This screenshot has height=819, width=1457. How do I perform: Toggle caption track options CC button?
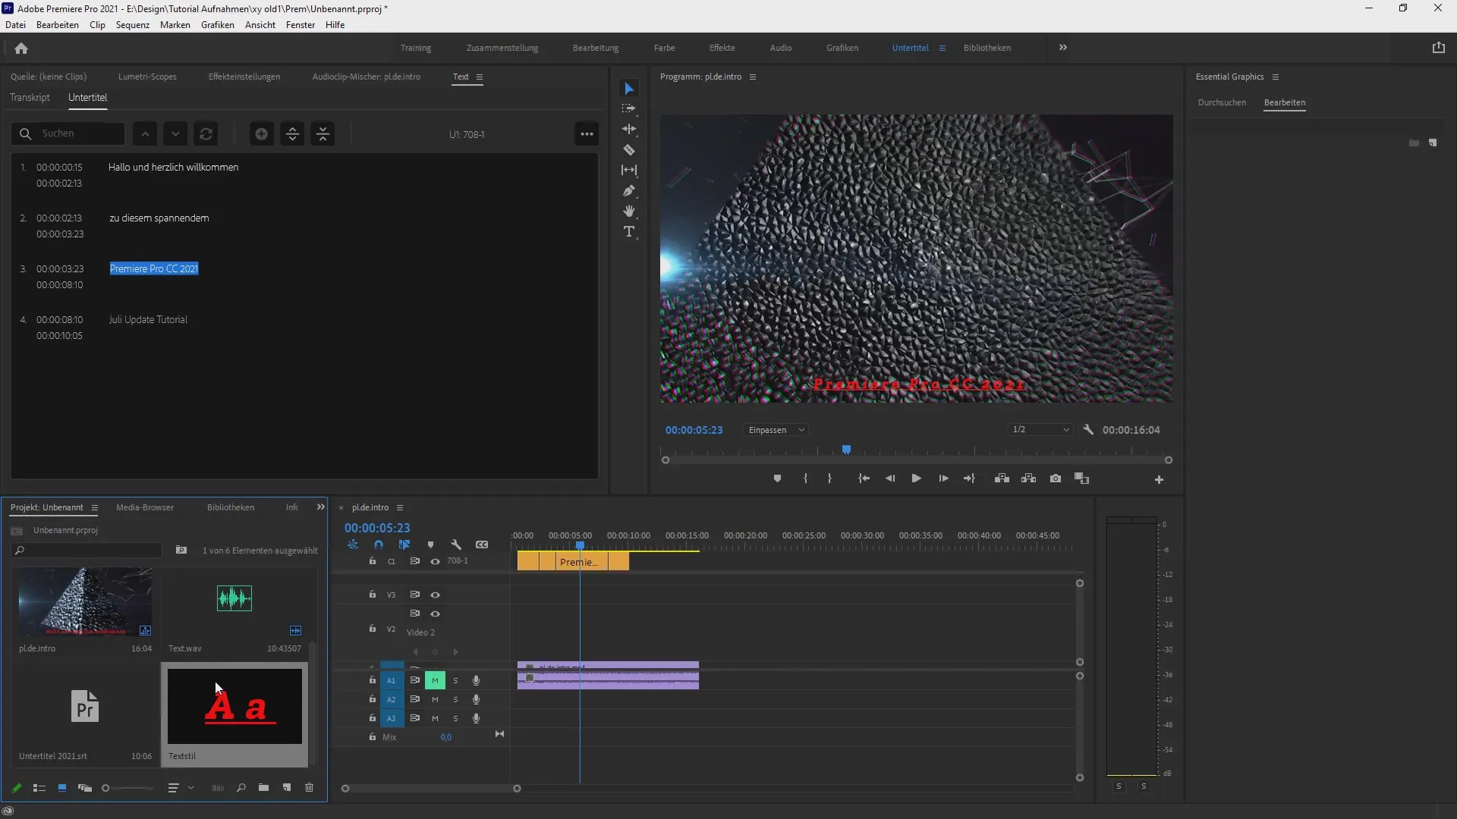pyautogui.click(x=482, y=544)
